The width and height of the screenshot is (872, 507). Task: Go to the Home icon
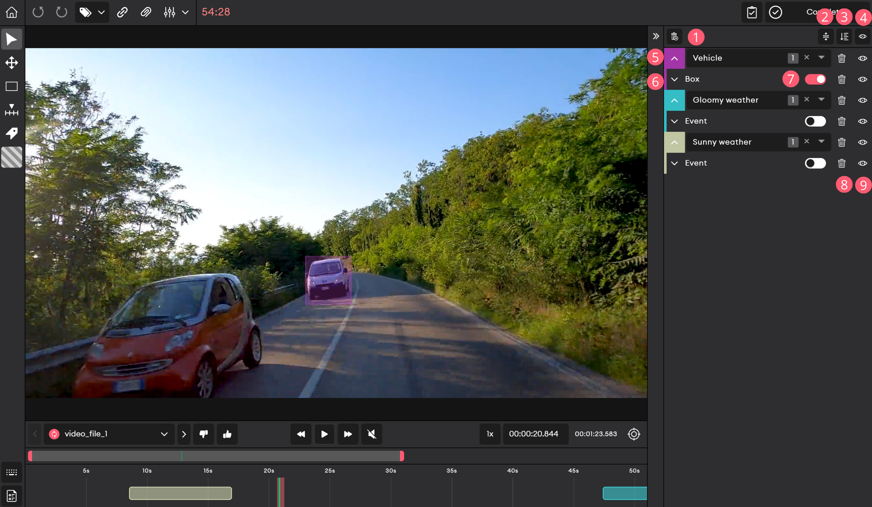pyautogui.click(x=12, y=12)
